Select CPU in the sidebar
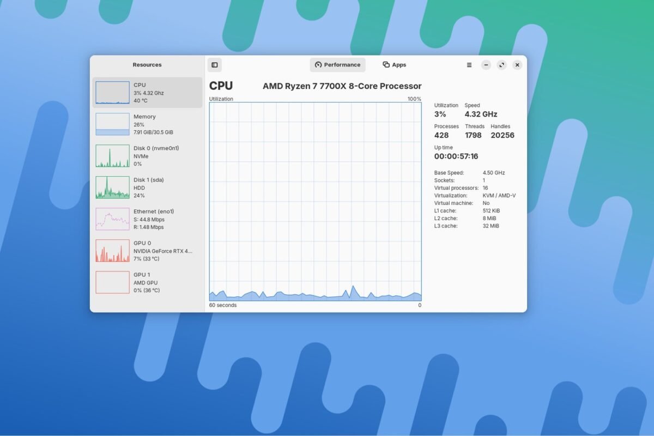This screenshot has height=436, width=654. click(147, 93)
